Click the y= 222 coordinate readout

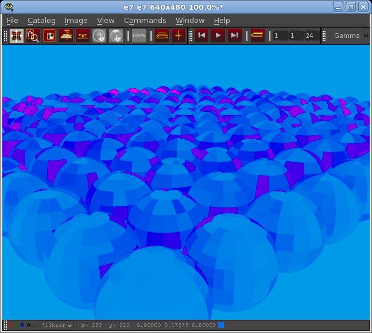tap(119, 325)
